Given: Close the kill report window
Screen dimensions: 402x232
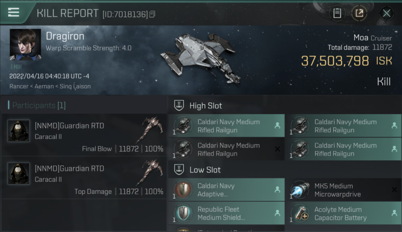Looking at the screenshot, I should (386, 13).
